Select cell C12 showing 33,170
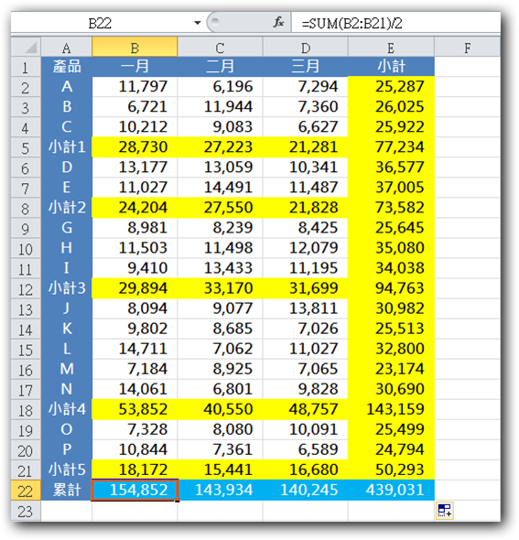 [x=220, y=288]
